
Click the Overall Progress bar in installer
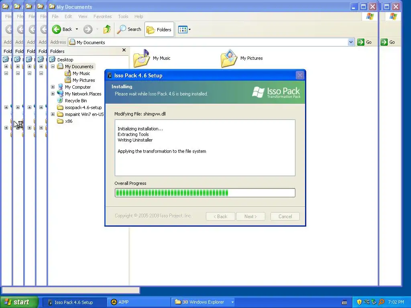[205, 193]
